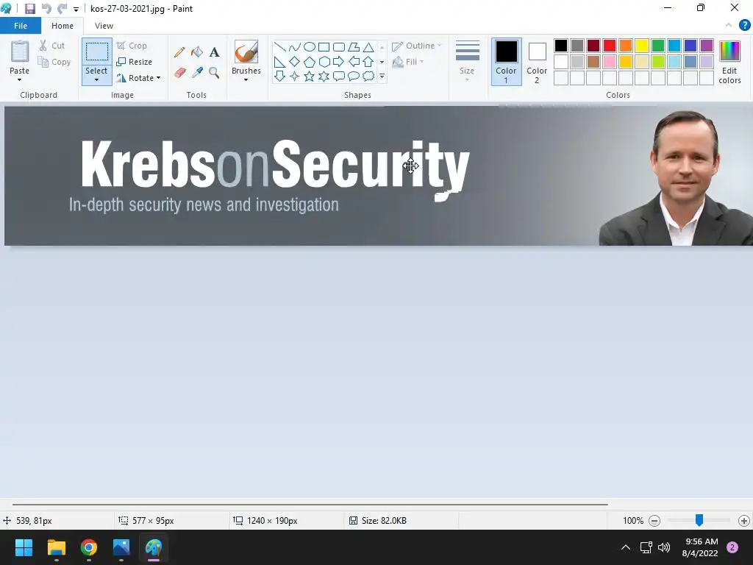Select the Magnifier tool
The width and height of the screenshot is (753, 565).
point(214,73)
